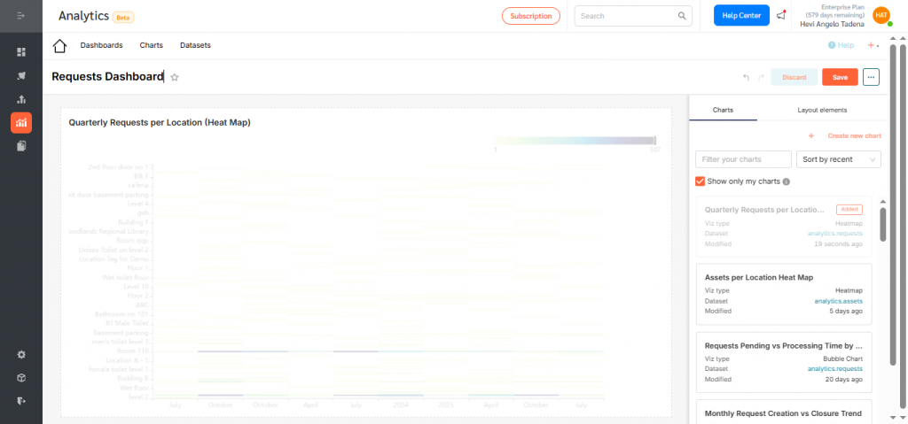Open the Analytics chart icon in the sidebar
The height and width of the screenshot is (424, 908).
point(21,122)
